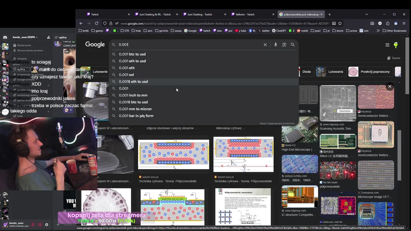Open the reddit bookmark
The image size is (411, 231).
point(302,31)
